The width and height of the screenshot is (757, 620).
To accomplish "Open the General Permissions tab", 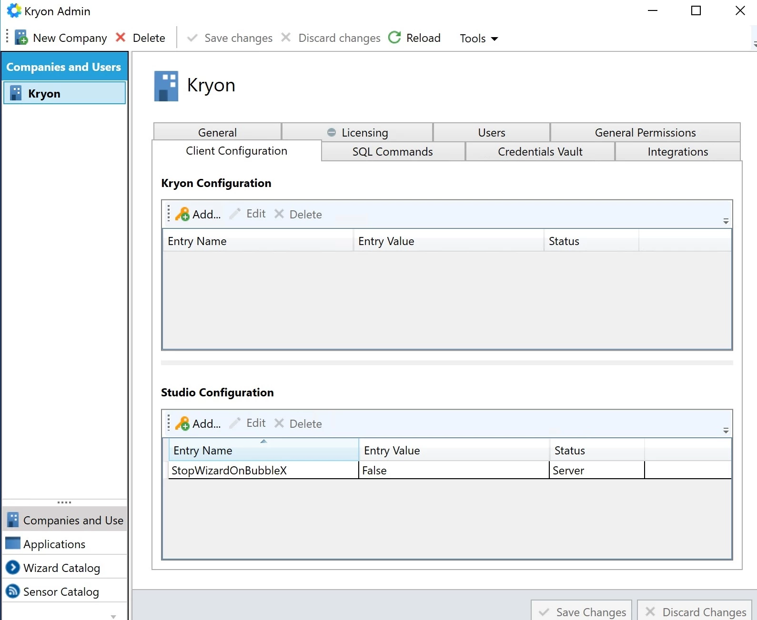I will 646,132.
